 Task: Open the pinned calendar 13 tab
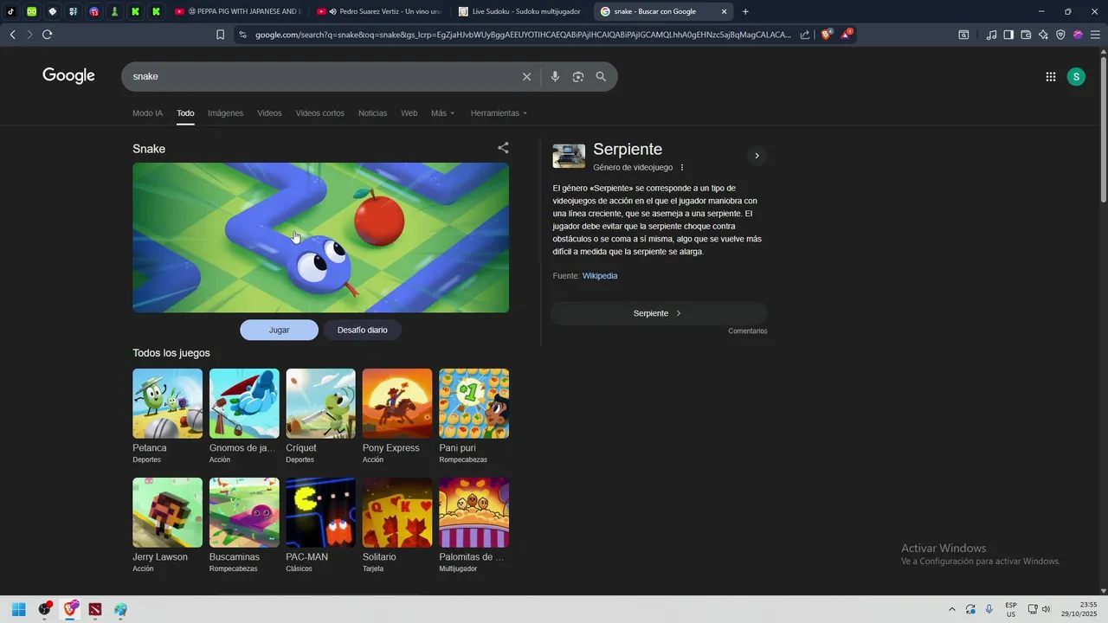(x=94, y=11)
